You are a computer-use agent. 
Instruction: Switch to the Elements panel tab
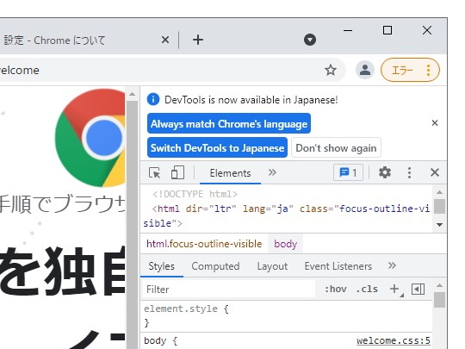[x=230, y=173]
